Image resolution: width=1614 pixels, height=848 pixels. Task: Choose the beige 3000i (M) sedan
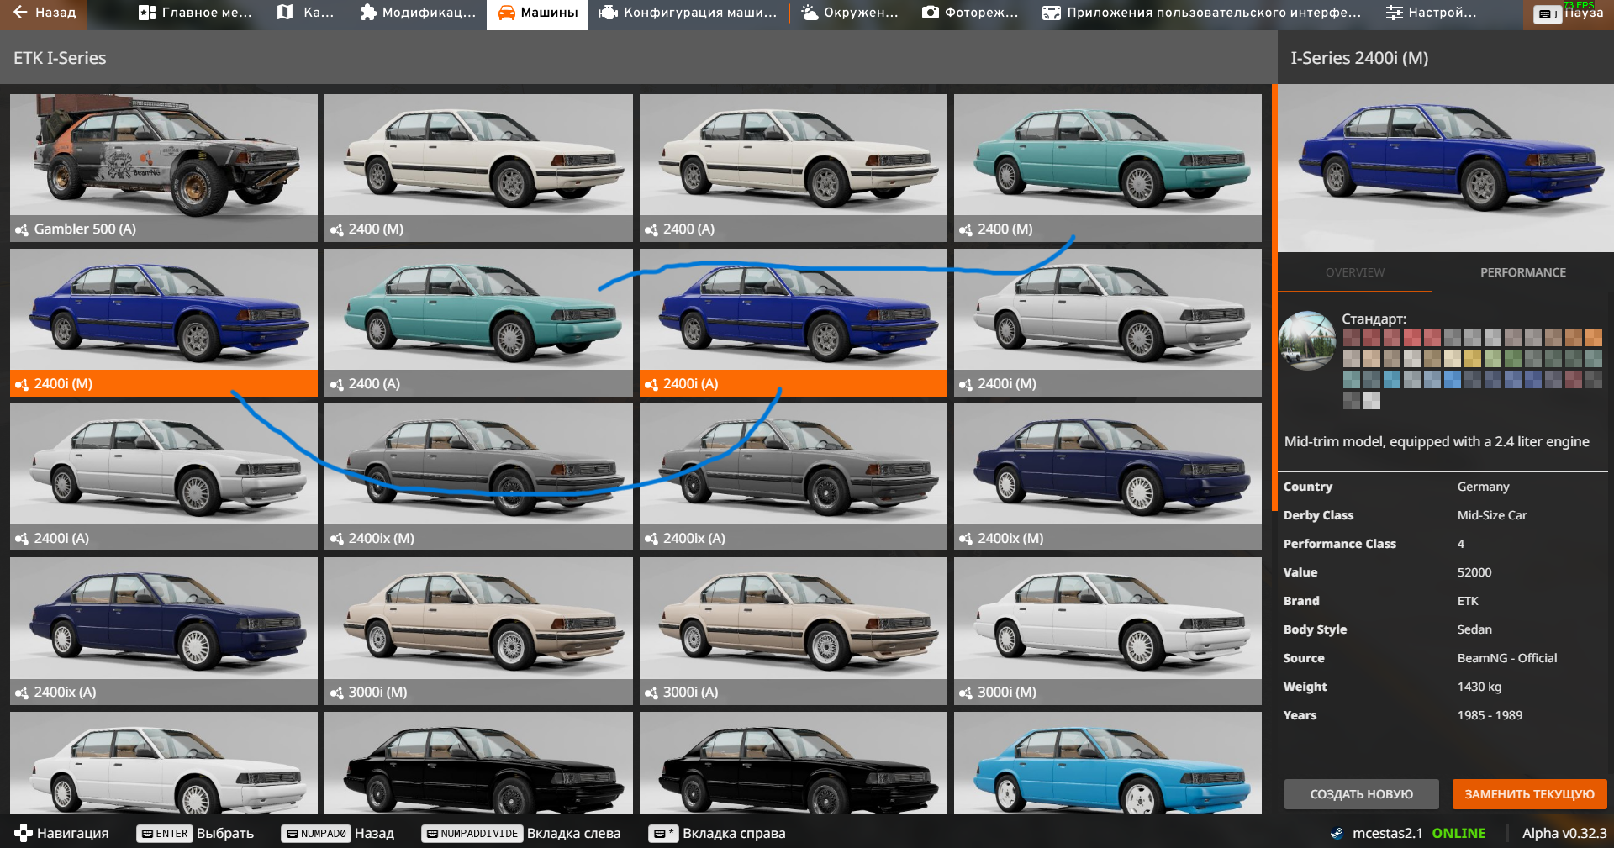[478, 631]
